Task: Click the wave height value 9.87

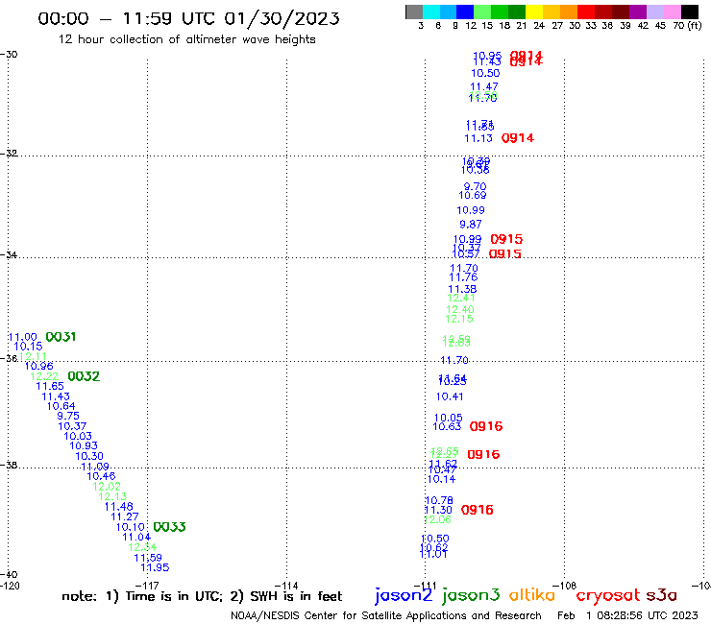Action: point(471,224)
